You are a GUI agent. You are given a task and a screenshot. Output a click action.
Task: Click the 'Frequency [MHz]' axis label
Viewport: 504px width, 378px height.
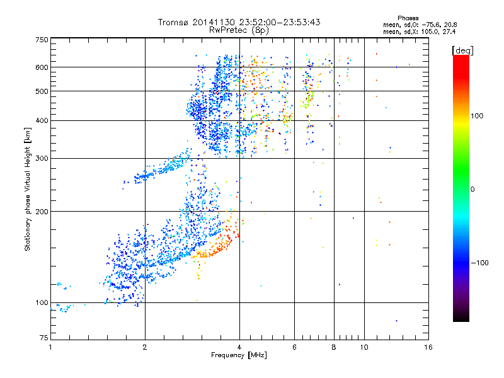click(239, 355)
